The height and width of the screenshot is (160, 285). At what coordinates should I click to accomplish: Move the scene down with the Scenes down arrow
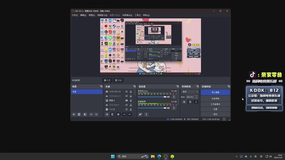click(x=96, y=114)
